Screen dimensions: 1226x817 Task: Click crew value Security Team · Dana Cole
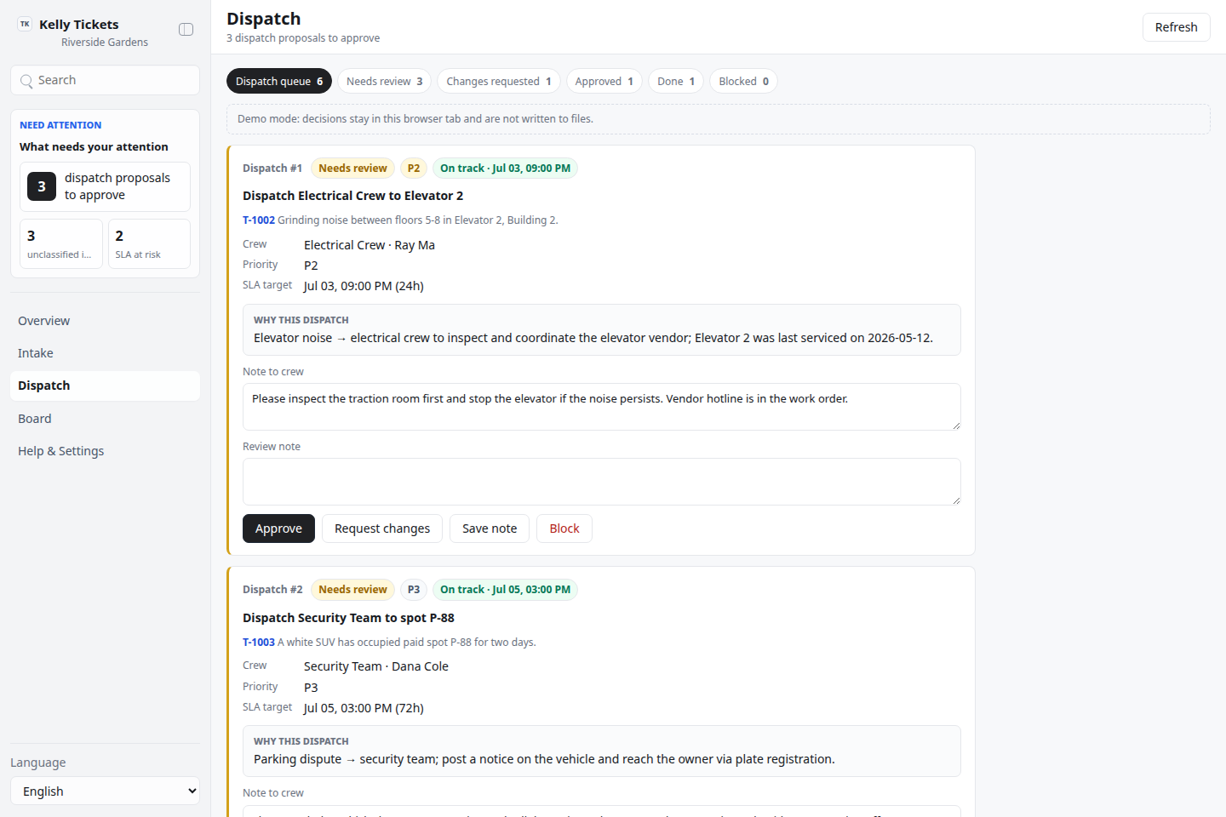pyautogui.click(x=376, y=666)
